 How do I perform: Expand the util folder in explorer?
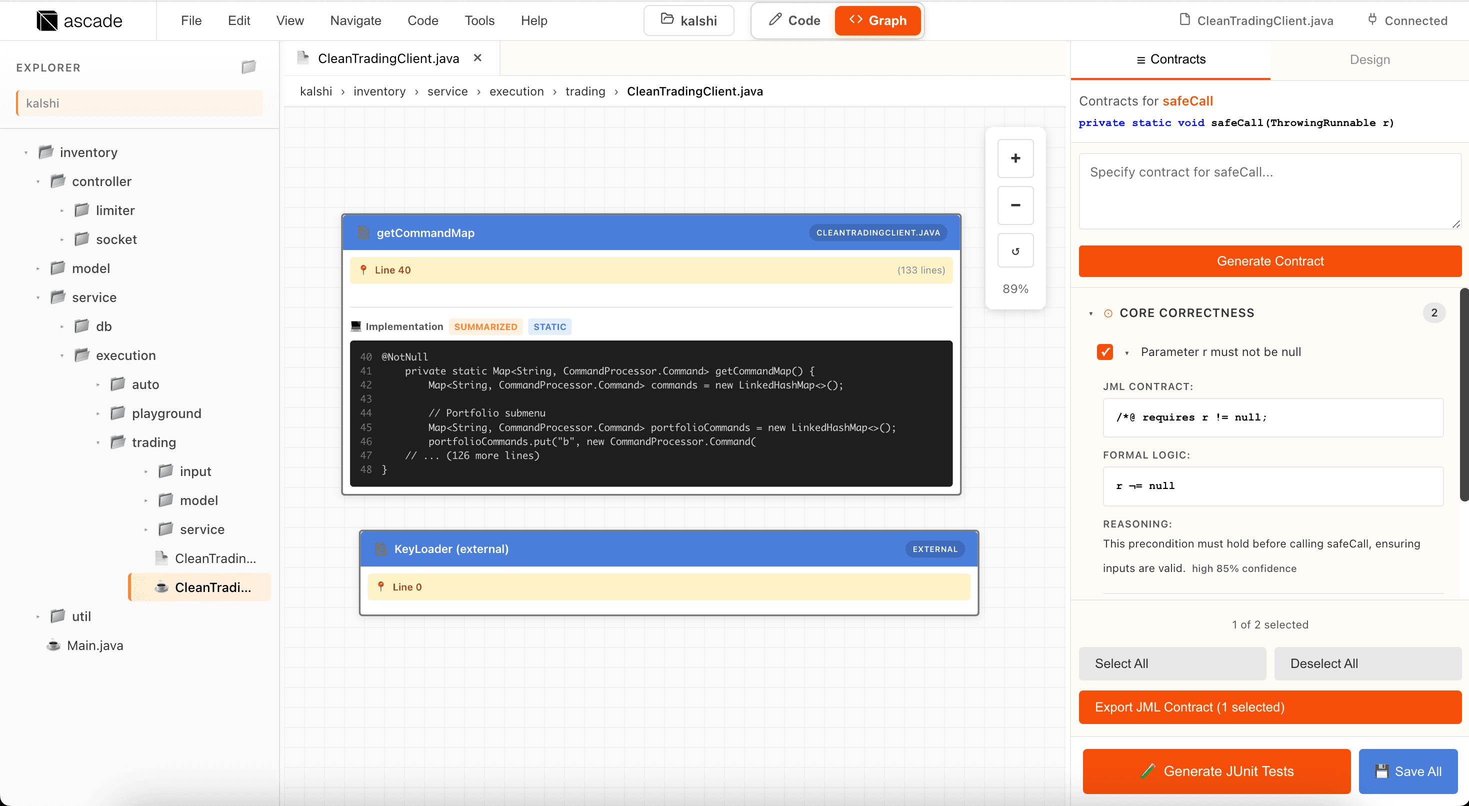click(38, 616)
